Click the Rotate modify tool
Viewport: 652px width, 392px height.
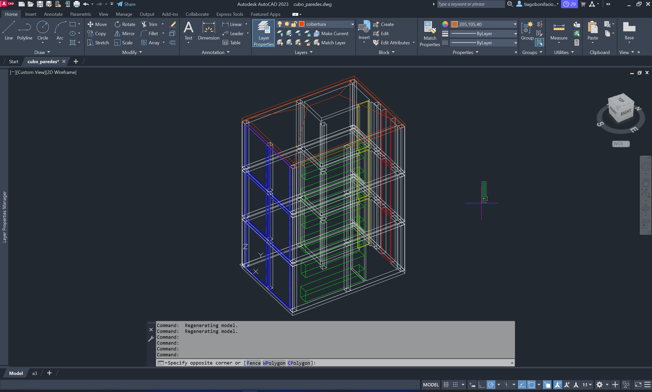[125, 24]
